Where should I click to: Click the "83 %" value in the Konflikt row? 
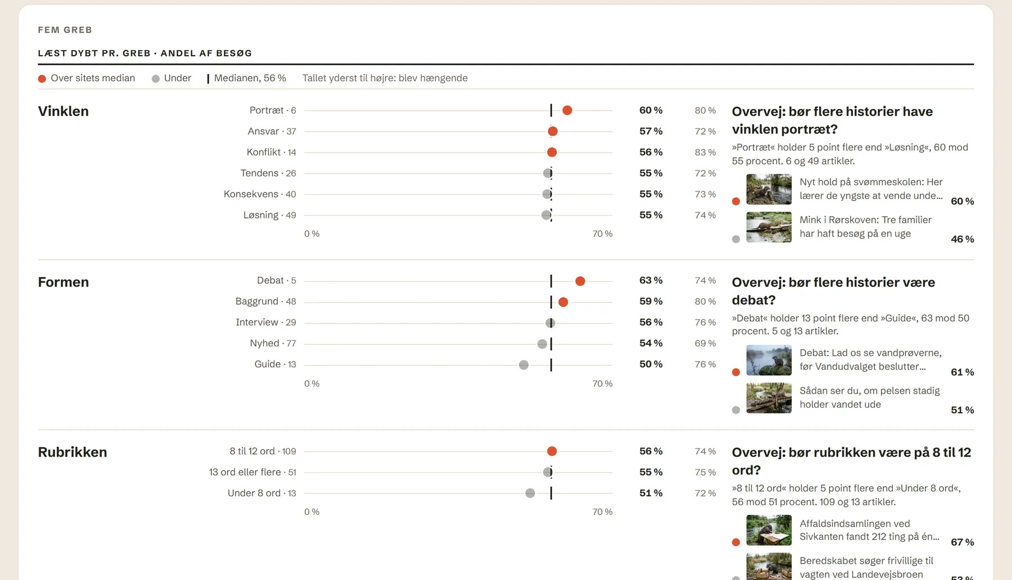pos(705,152)
